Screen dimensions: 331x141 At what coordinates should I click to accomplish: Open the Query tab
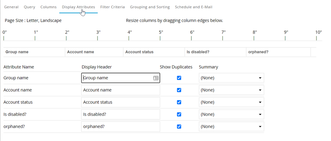pyautogui.click(x=30, y=7)
